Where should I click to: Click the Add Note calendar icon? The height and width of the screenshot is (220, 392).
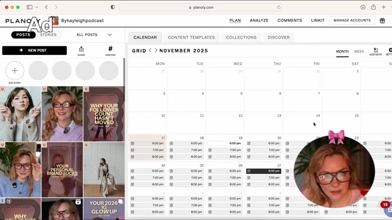tap(375, 51)
